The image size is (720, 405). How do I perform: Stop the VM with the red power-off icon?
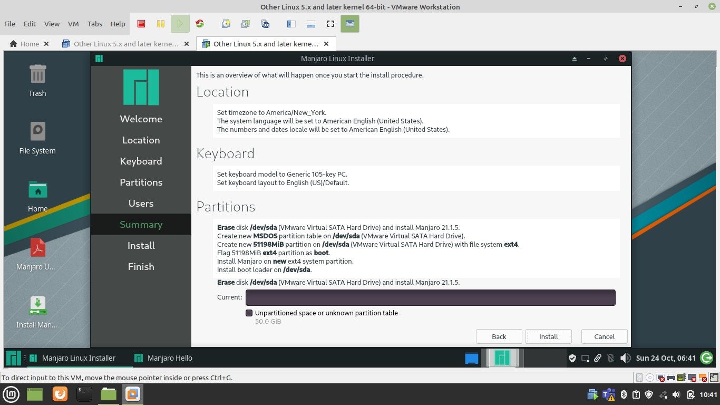[x=141, y=24]
